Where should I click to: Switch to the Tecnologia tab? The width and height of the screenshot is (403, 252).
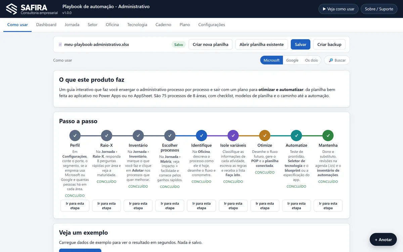tap(137, 25)
